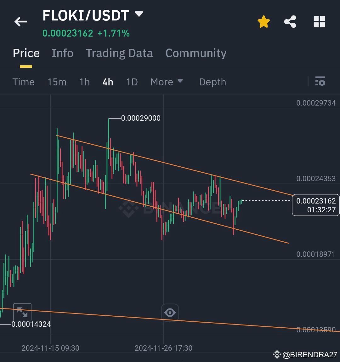
Task: Select the Time chart mode
Action: (x=23, y=82)
